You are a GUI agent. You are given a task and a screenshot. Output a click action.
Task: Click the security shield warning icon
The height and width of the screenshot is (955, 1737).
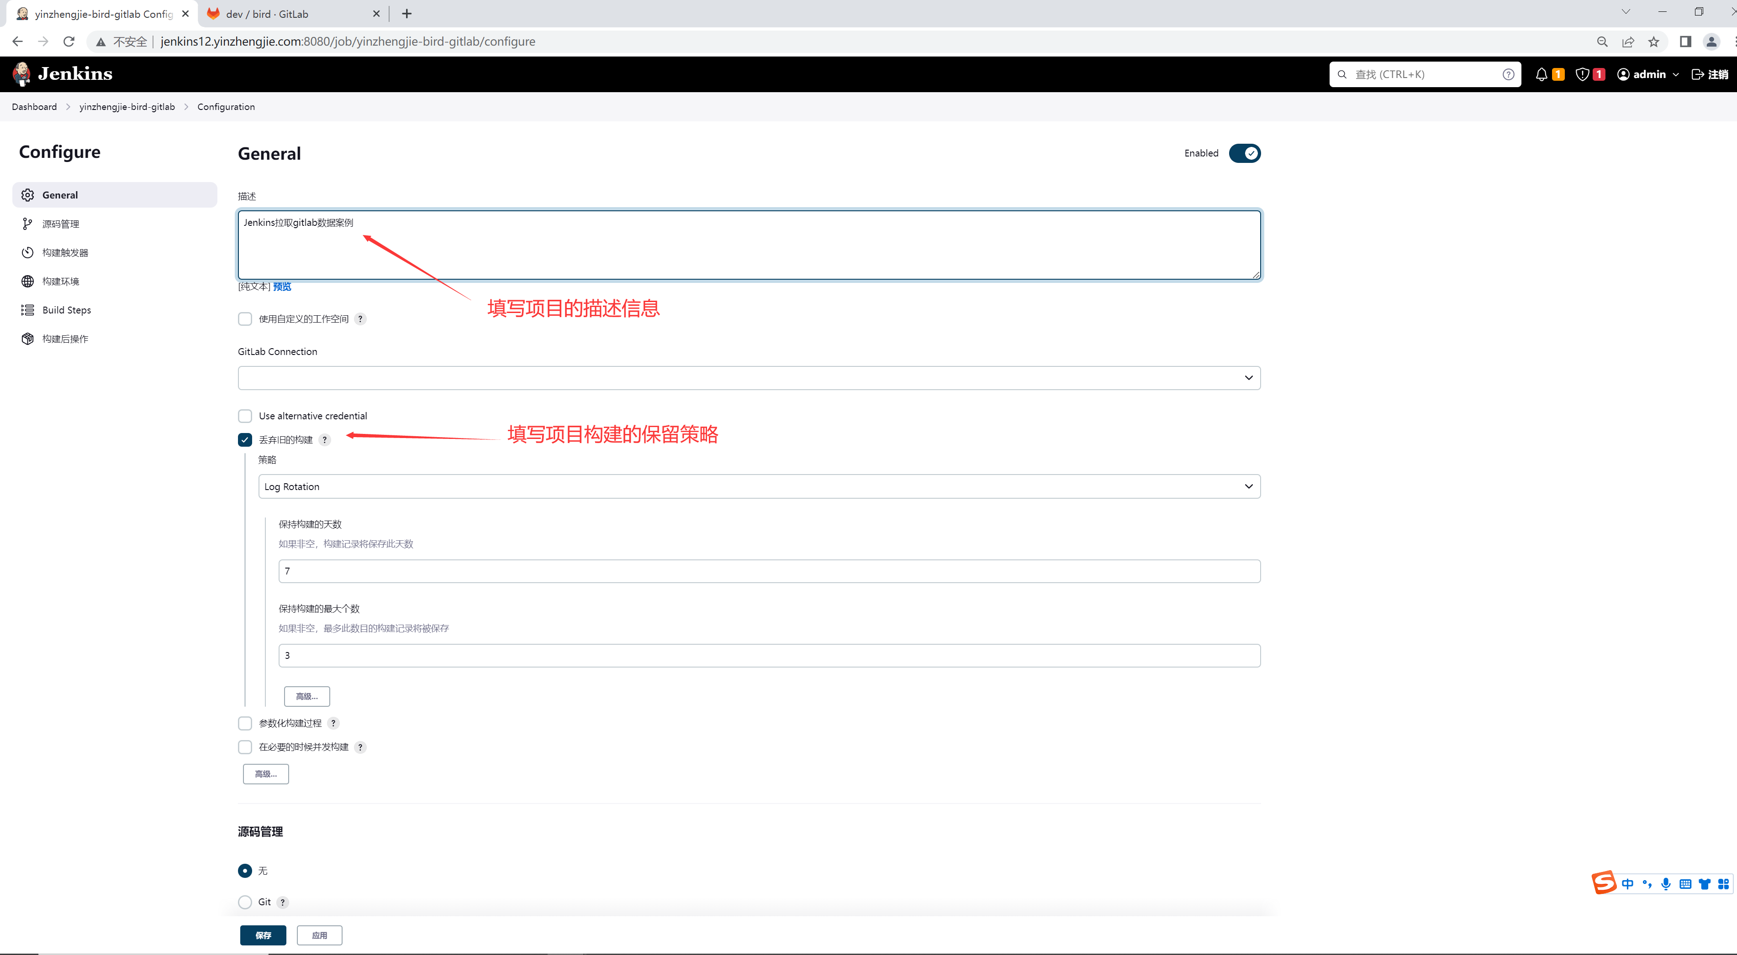[1582, 75]
